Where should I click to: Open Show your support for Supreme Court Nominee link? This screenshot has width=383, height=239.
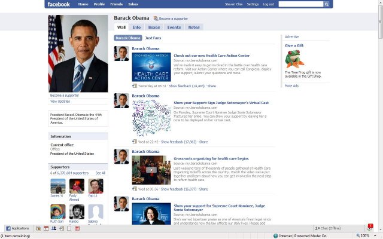point(220,207)
